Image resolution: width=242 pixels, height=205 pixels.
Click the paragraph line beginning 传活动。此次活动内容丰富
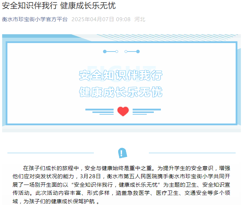click(x=121, y=193)
